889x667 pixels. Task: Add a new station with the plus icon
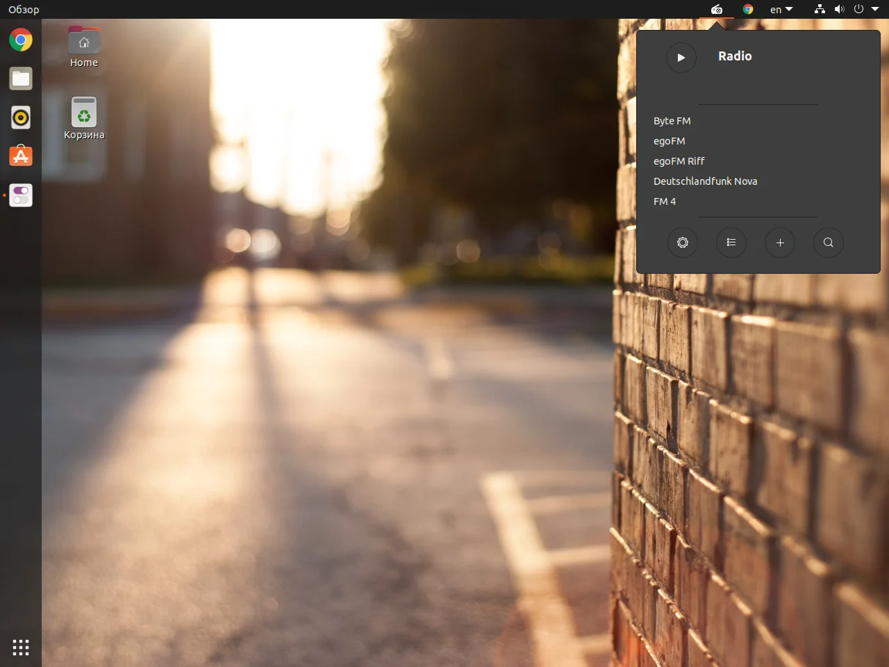780,242
